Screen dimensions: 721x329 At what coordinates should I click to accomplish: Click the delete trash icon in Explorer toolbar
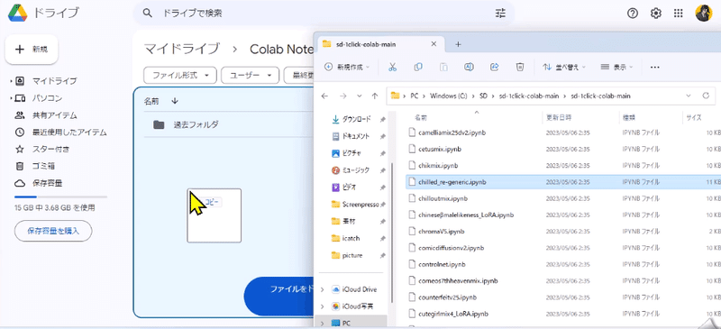click(x=520, y=68)
